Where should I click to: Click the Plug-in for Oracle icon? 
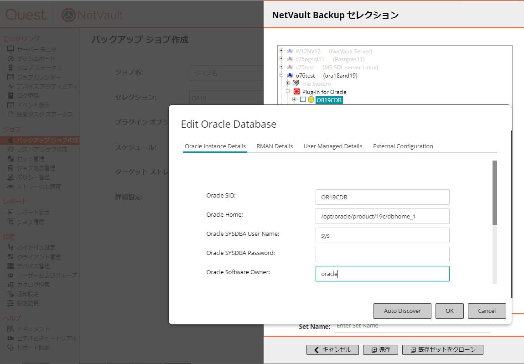point(296,91)
